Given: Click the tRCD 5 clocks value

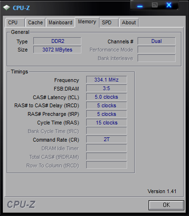Looking at the screenshot, I should (x=107, y=105).
